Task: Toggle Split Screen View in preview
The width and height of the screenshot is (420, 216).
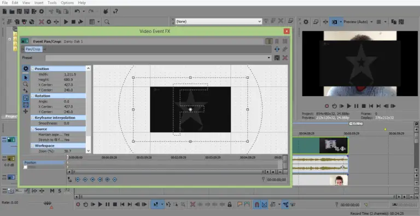Action: (334, 22)
